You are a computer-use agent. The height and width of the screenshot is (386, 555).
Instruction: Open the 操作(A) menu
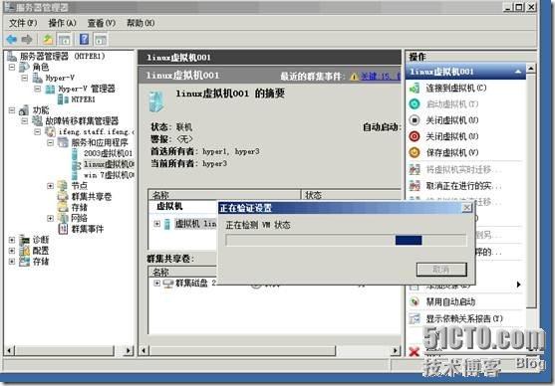[62, 23]
